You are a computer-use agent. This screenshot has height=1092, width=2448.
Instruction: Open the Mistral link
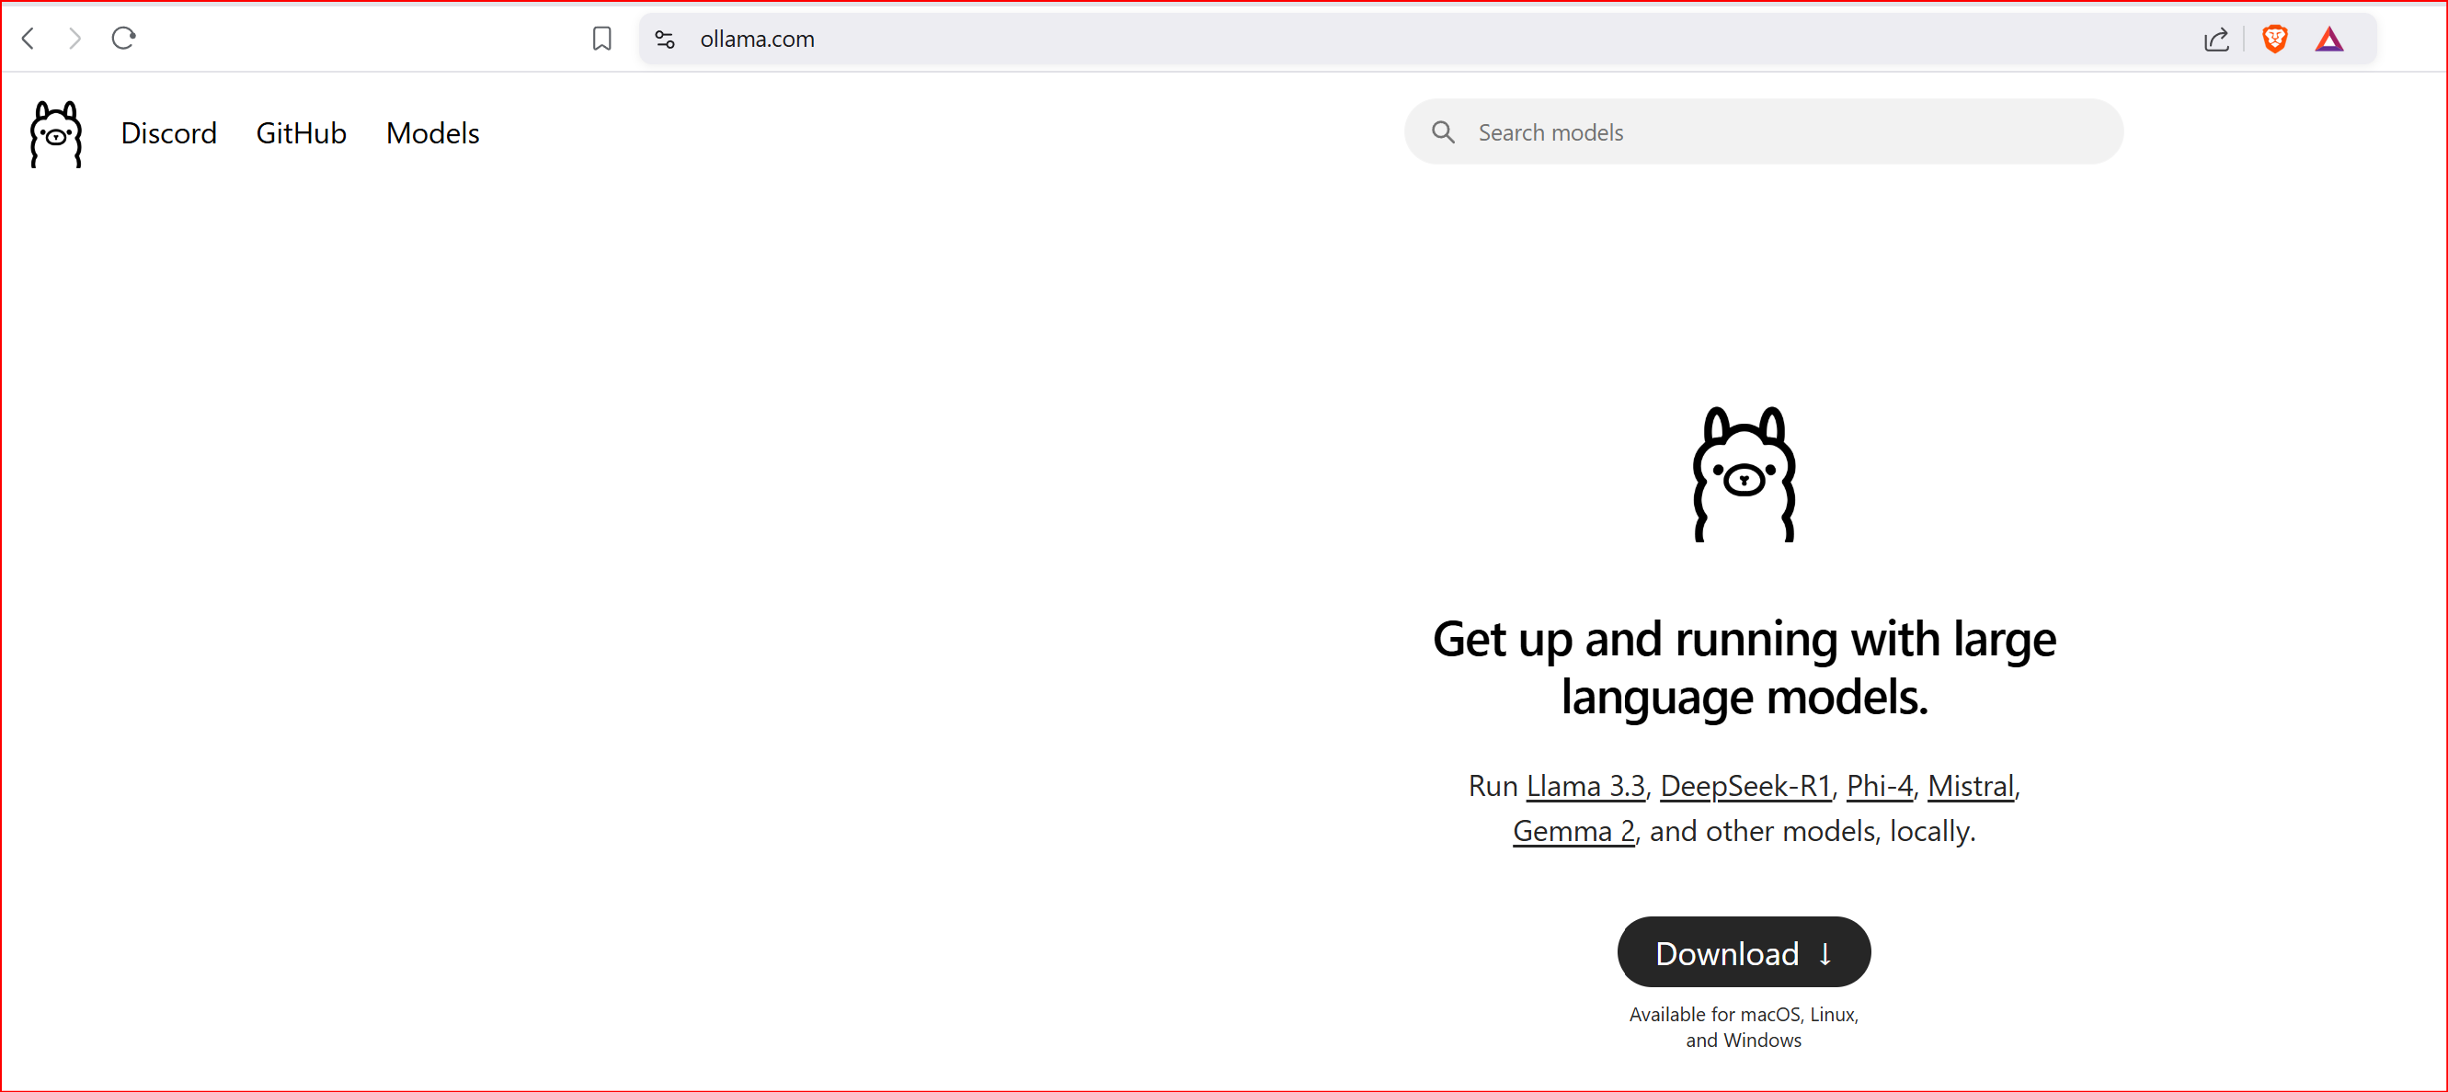[1970, 786]
